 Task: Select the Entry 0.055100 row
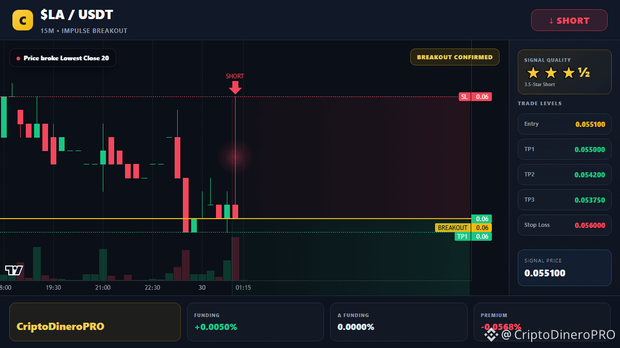coord(565,124)
